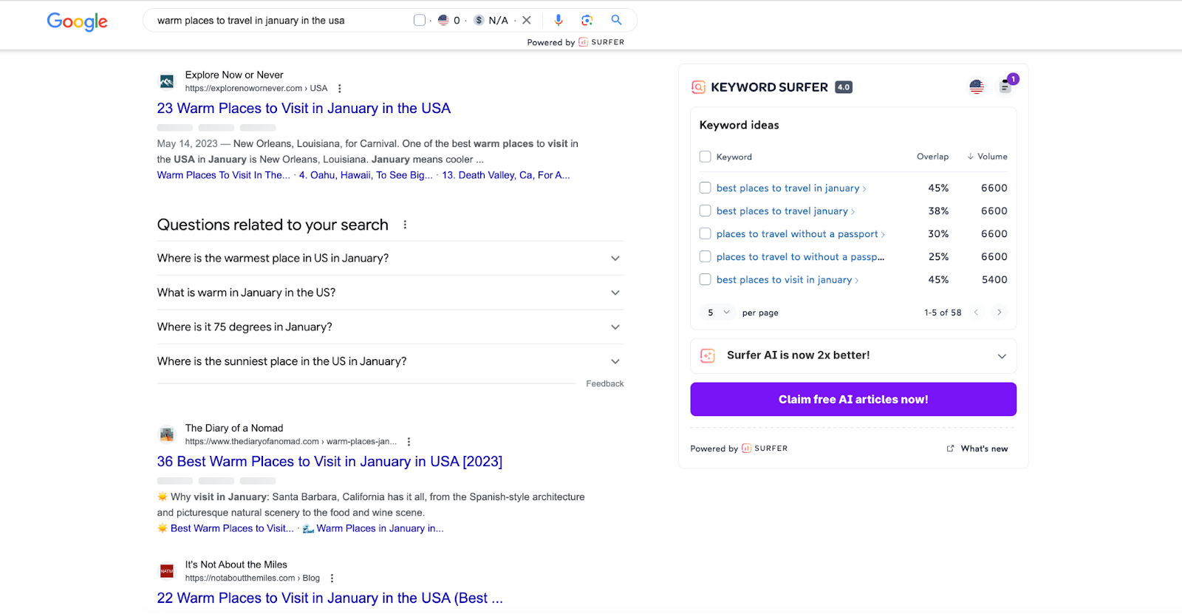1182x614 pixels.
Task: Sort keyword ideas by Volume column
Action: tap(987, 157)
